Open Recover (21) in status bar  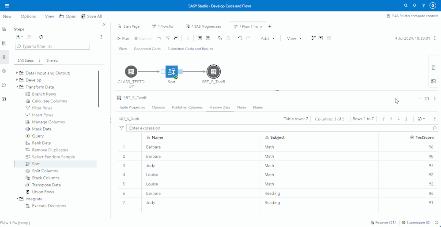[383, 223]
